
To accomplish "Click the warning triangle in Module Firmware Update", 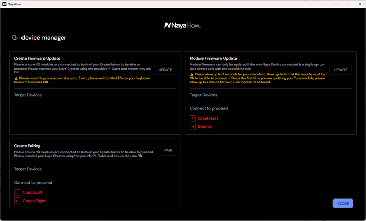I will tap(192, 74).
